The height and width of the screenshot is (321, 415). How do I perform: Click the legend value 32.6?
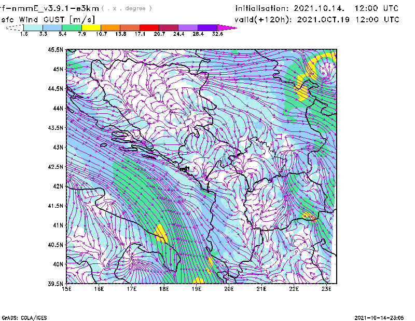[x=217, y=34]
